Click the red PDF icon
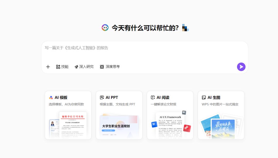Screen dimensions: 278x158 187,128
